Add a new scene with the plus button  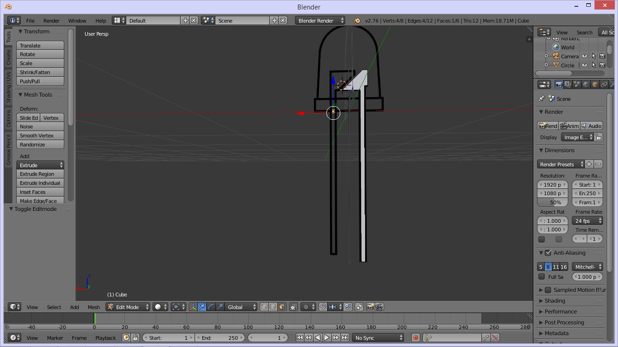[x=275, y=20]
